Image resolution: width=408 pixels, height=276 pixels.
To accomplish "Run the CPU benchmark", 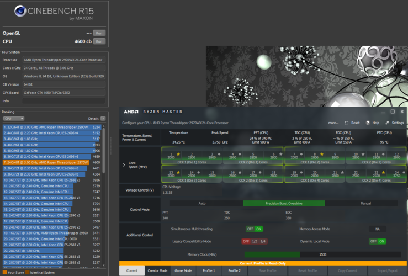I will click(99, 41).
